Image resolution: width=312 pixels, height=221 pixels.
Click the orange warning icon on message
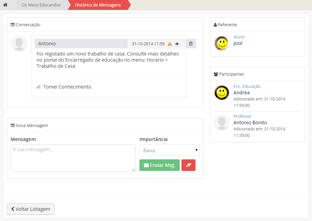(x=170, y=44)
